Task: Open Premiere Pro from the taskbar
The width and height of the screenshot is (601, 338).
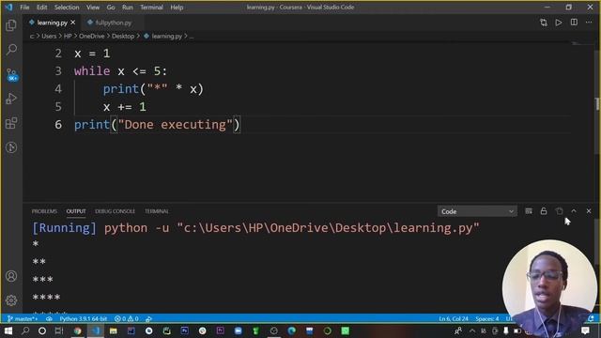Action: 220,330
